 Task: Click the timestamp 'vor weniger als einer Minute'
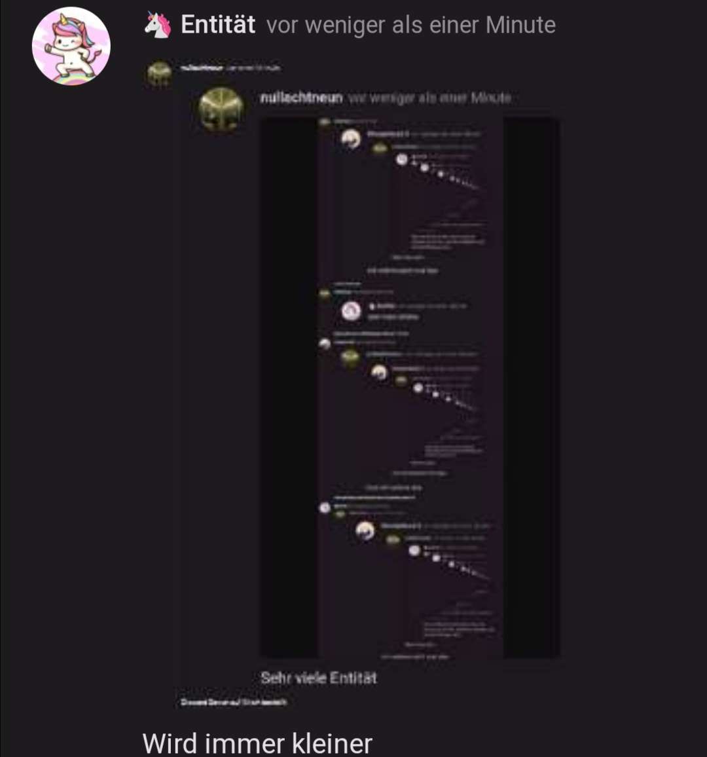point(410,25)
